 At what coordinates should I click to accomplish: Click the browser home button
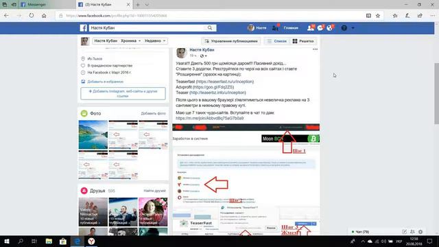pos(44,16)
